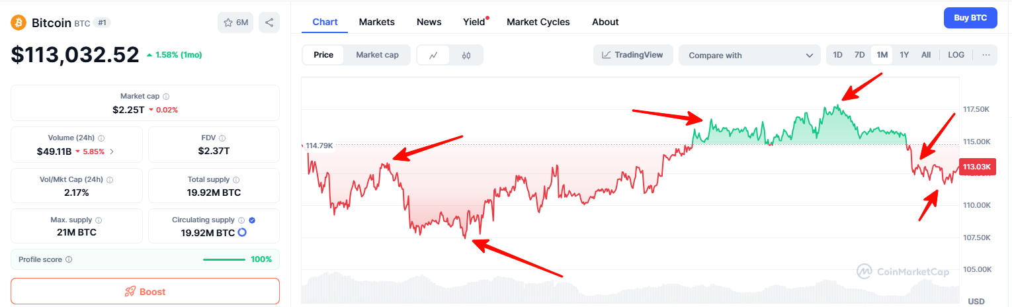Expand the Volume (24h) chevron arrow
Screen dimensions: 1012x307
point(111,152)
